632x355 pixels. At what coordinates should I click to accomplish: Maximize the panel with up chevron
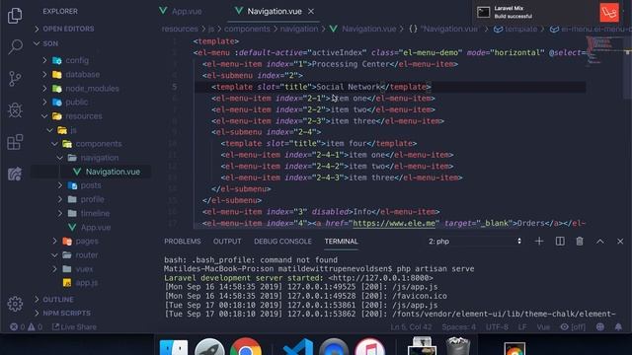600,241
